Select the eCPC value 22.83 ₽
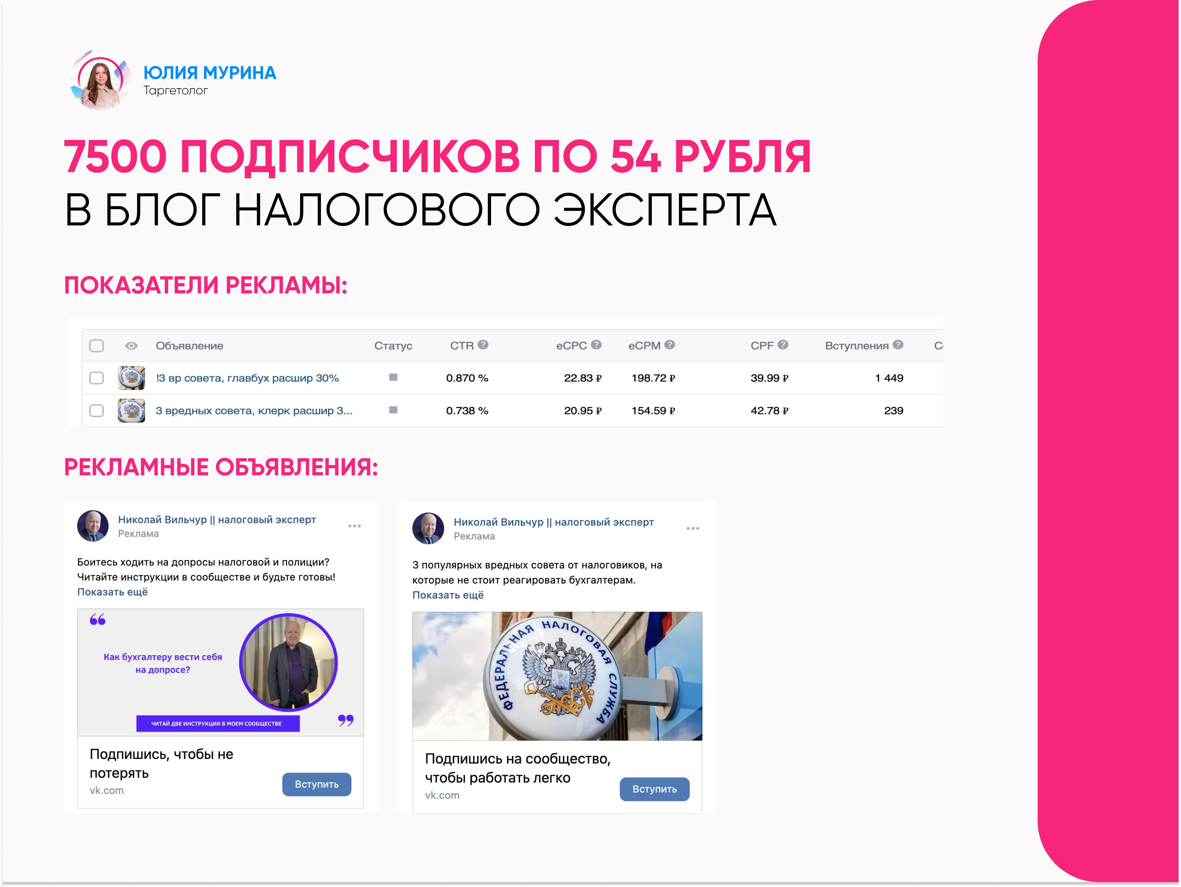The width and height of the screenshot is (1181, 887). (x=583, y=378)
